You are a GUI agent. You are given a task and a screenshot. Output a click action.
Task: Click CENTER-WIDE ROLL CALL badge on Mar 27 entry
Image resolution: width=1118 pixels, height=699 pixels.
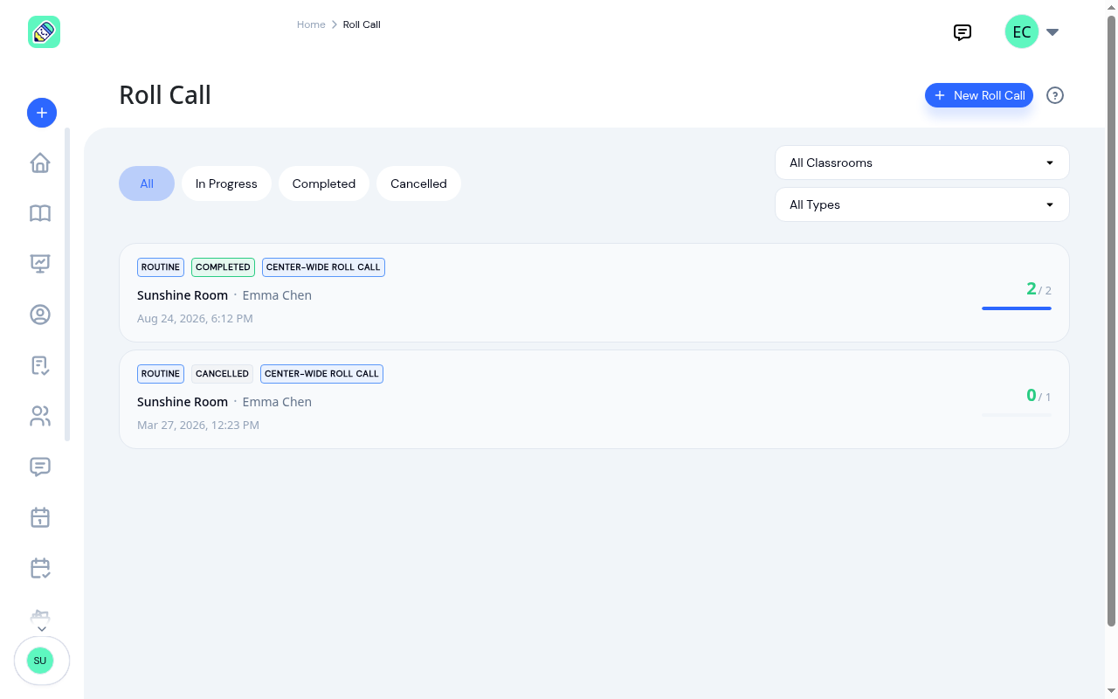[x=321, y=374]
